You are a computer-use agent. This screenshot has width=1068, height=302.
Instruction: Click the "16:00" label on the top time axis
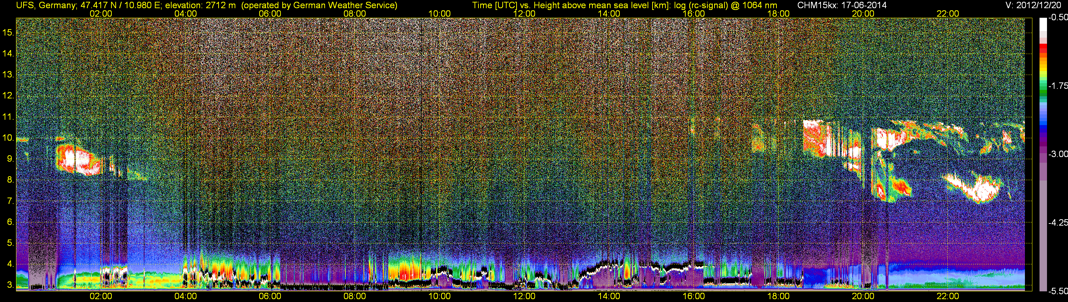pos(693,14)
